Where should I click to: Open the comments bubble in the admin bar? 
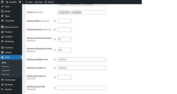click(x=20, y=2)
